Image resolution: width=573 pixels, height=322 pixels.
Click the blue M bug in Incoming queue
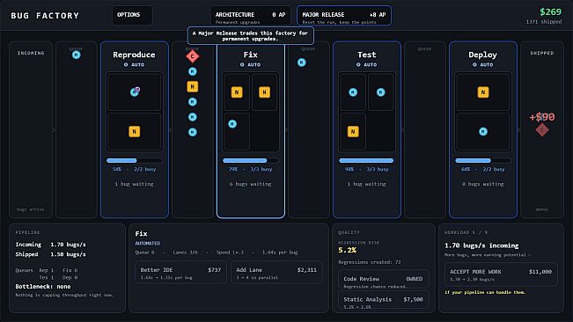pos(76,55)
